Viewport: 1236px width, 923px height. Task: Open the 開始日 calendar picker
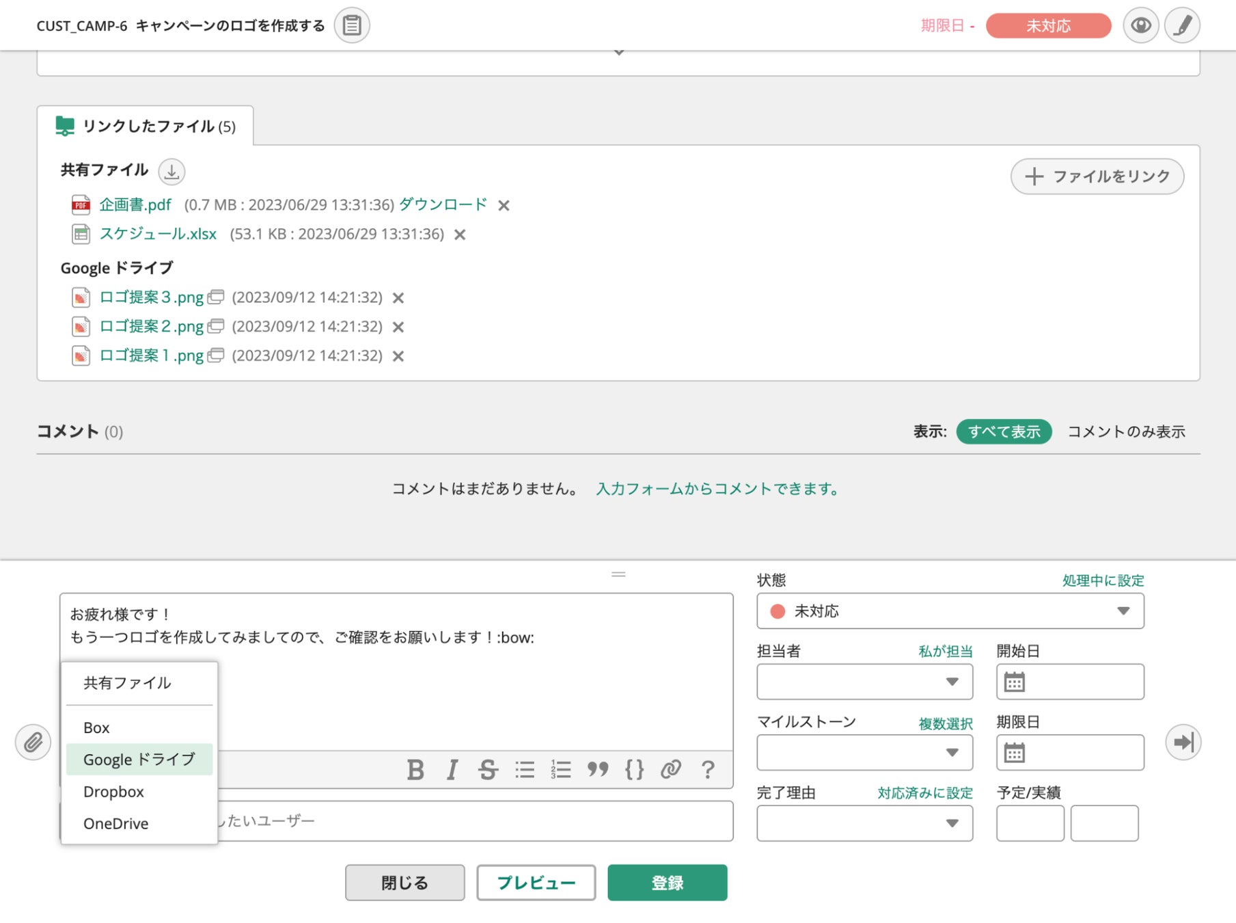[x=1015, y=682]
